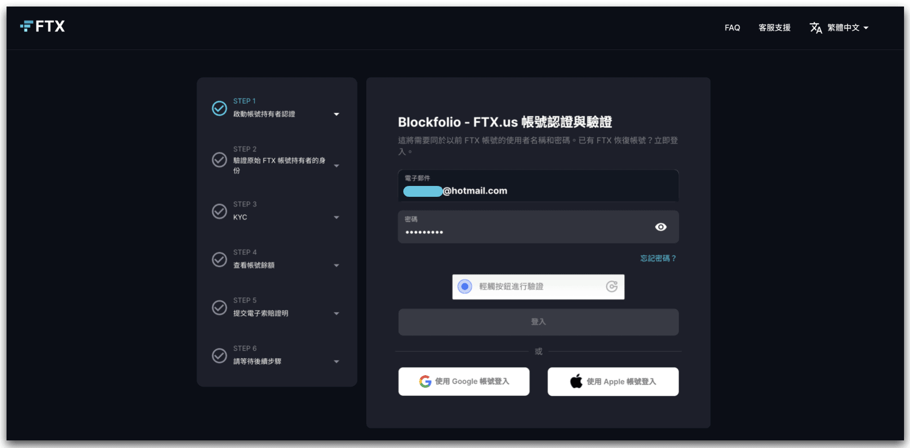This screenshot has height=448, width=910.
Task: Open the FAQ page
Action: [x=732, y=28]
